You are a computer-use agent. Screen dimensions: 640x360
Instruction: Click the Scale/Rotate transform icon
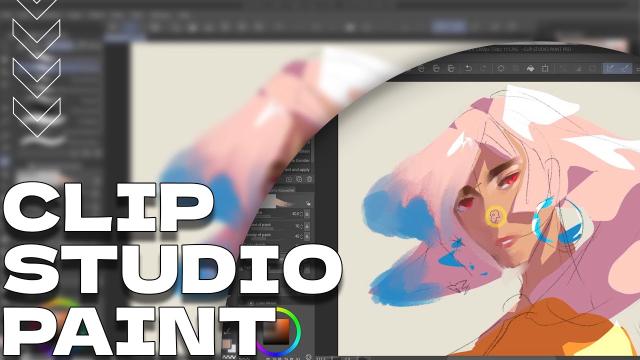coord(545,68)
